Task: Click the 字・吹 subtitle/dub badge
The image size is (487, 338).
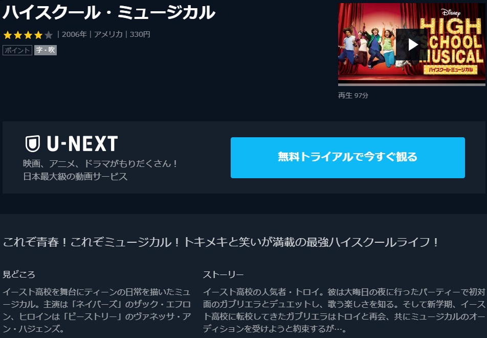Action: (46, 50)
